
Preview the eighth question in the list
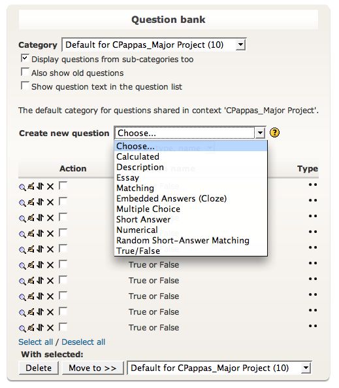pos(22,297)
